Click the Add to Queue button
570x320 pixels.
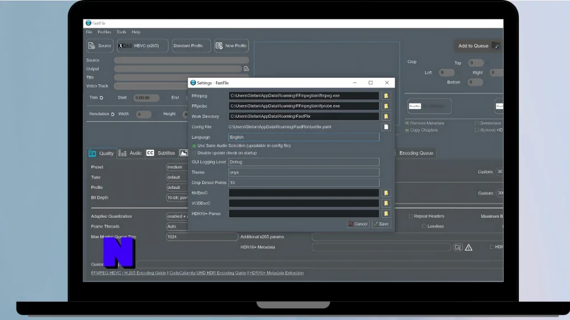click(x=479, y=46)
